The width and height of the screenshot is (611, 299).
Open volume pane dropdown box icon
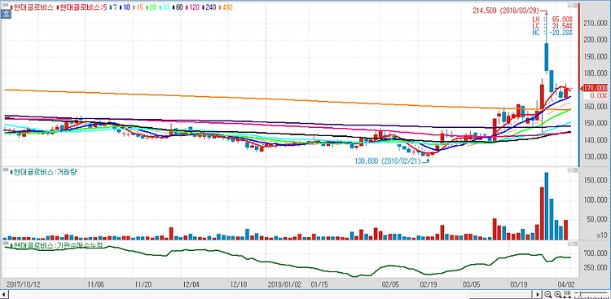pyautogui.click(x=569, y=171)
